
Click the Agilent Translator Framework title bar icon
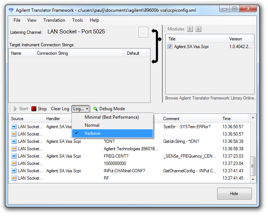(x=11, y=10)
